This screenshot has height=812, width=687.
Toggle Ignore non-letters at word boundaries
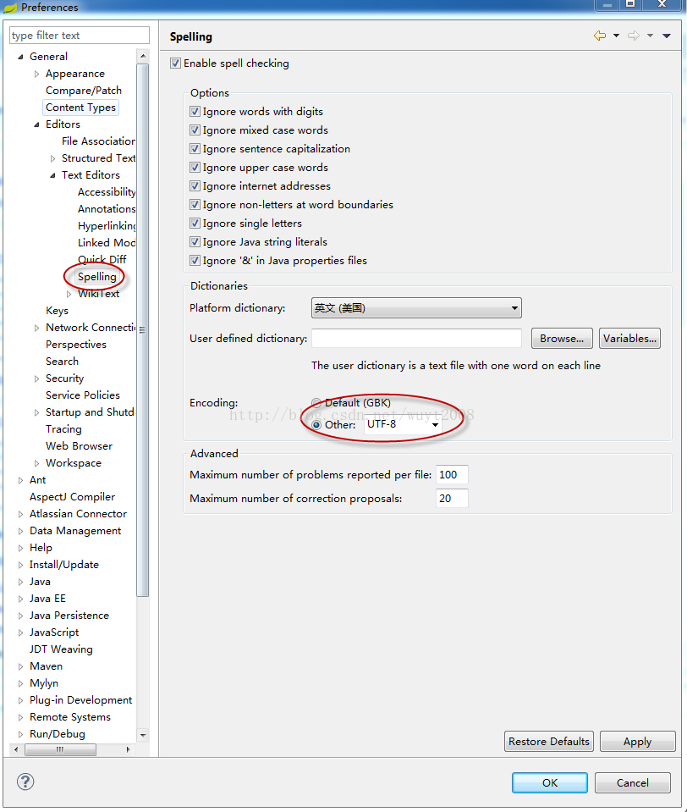(x=195, y=205)
